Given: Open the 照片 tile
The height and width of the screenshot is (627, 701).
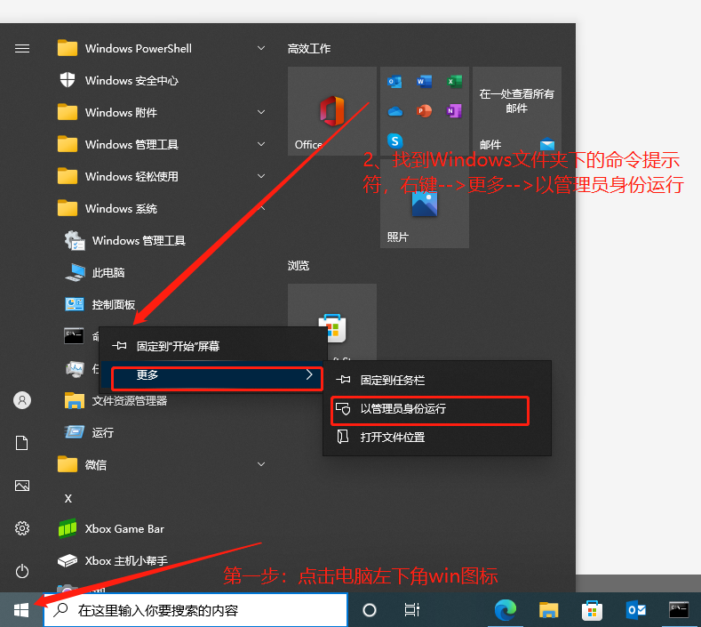Looking at the screenshot, I should tap(425, 204).
